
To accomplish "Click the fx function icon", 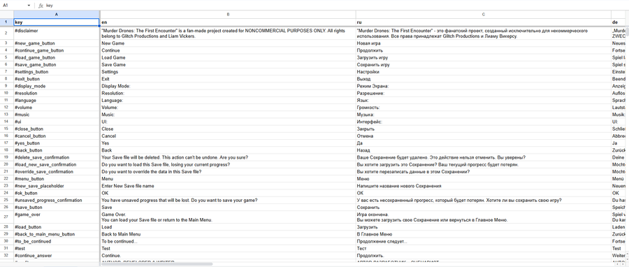I will pyautogui.click(x=41, y=6).
